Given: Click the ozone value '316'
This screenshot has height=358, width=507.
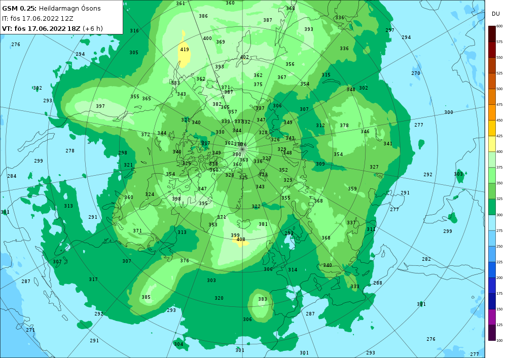Looking at the screenshot, I should [134, 31].
